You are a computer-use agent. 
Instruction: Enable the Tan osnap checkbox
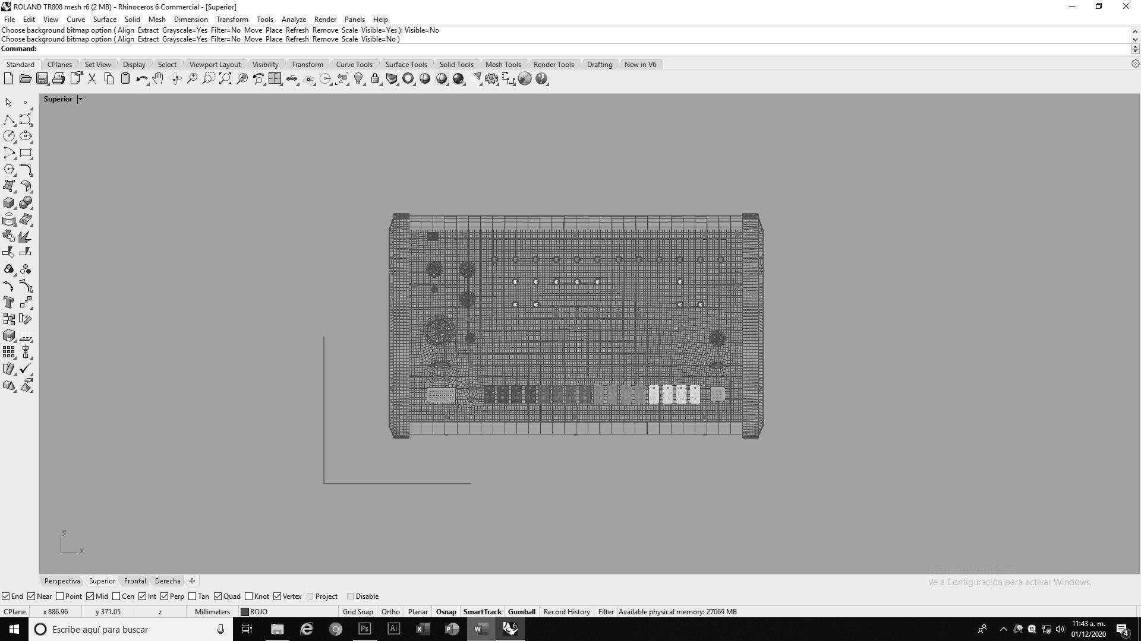[192, 596]
